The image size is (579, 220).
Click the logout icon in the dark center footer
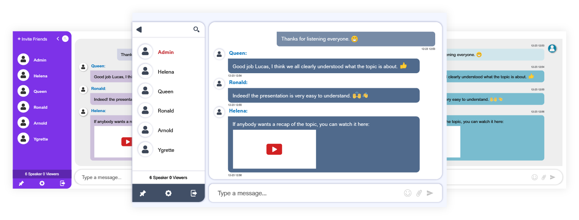coord(194,193)
